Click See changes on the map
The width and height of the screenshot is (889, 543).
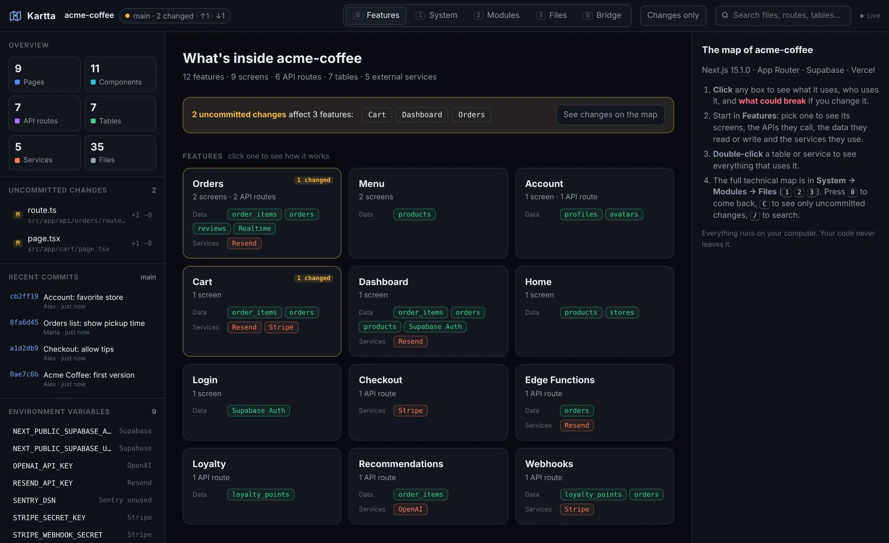coord(610,115)
